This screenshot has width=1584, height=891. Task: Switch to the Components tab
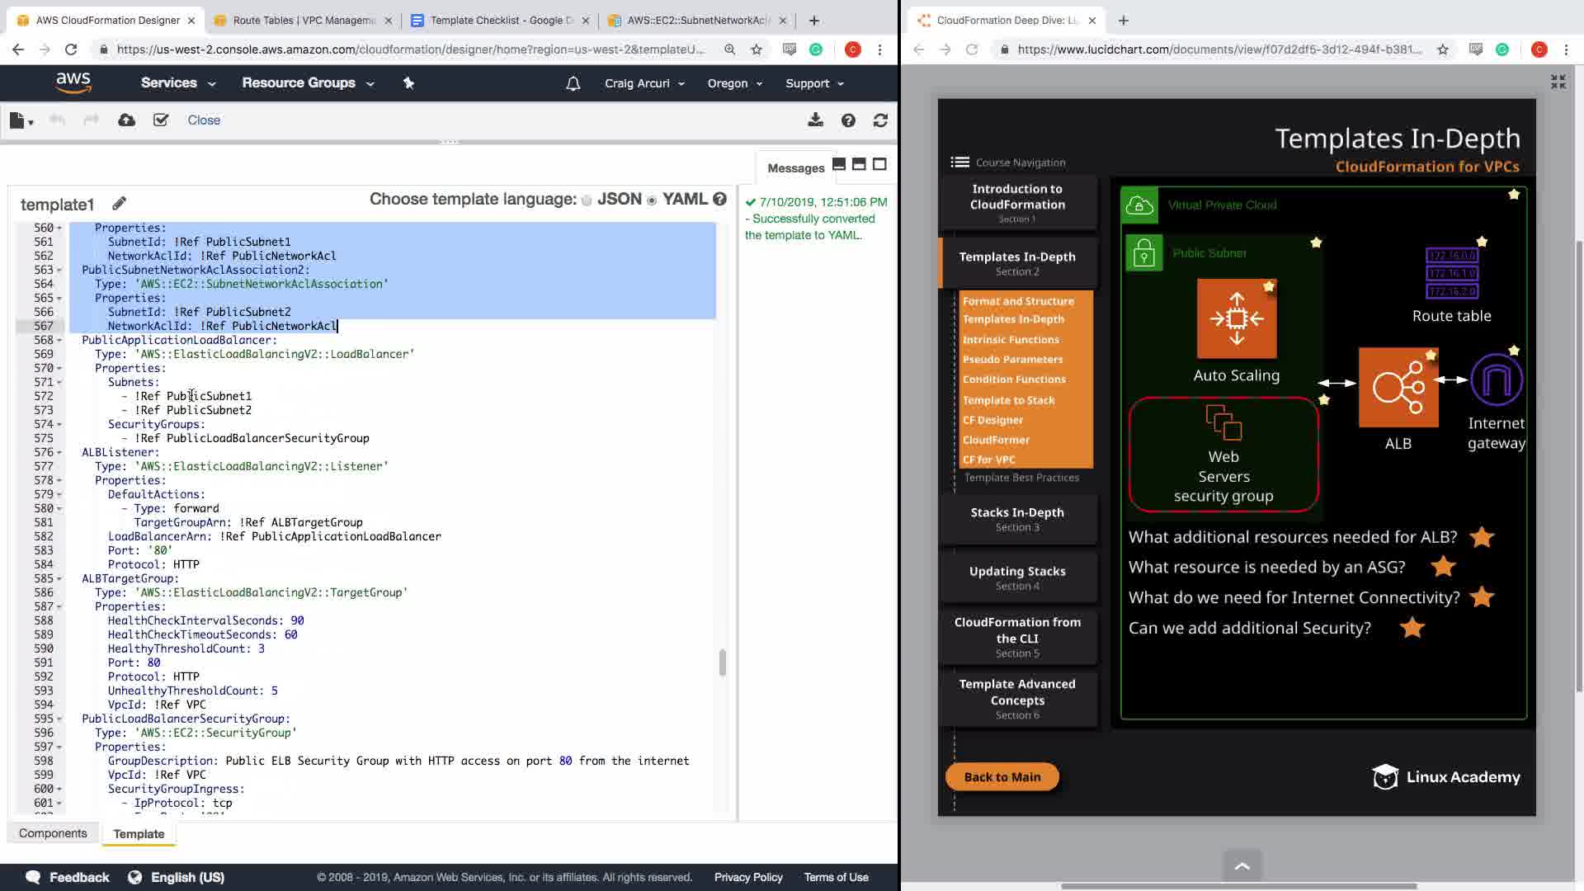[53, 833]
